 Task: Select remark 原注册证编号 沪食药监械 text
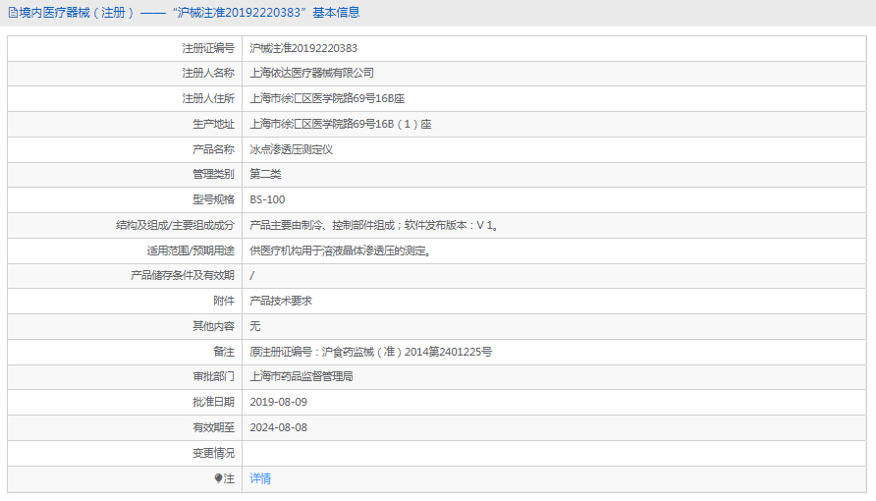click(370, 352)
